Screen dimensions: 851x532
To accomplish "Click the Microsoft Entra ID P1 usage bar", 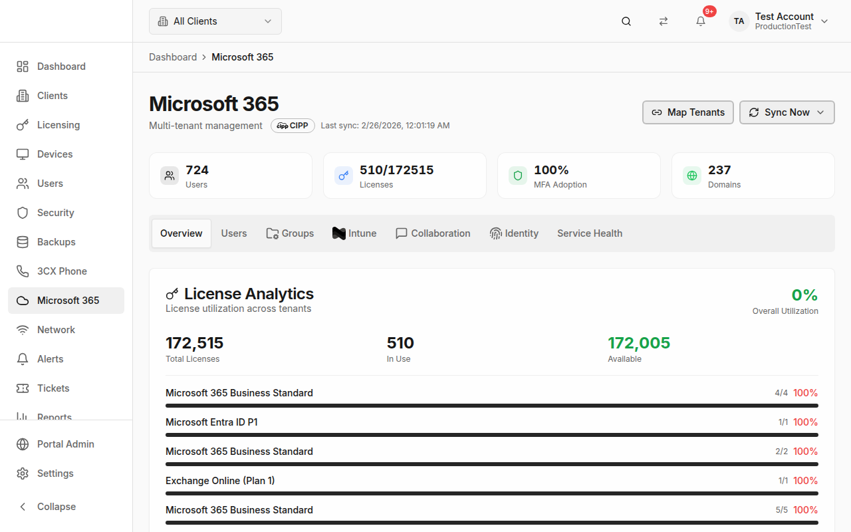I will click(492, 435).
